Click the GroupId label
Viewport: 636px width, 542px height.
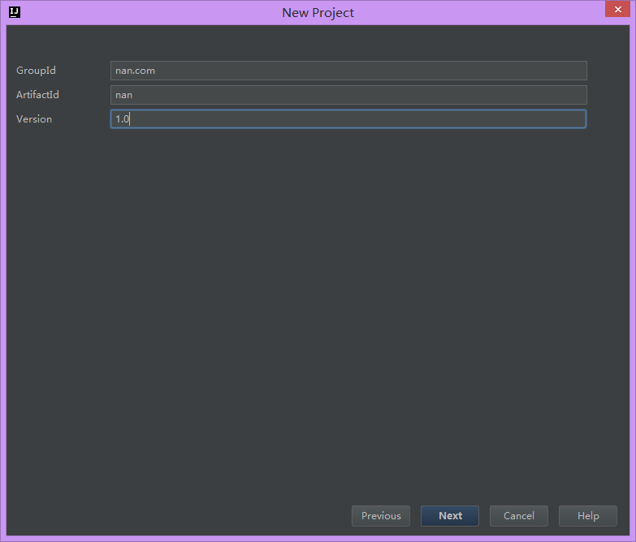pos(36,71)
